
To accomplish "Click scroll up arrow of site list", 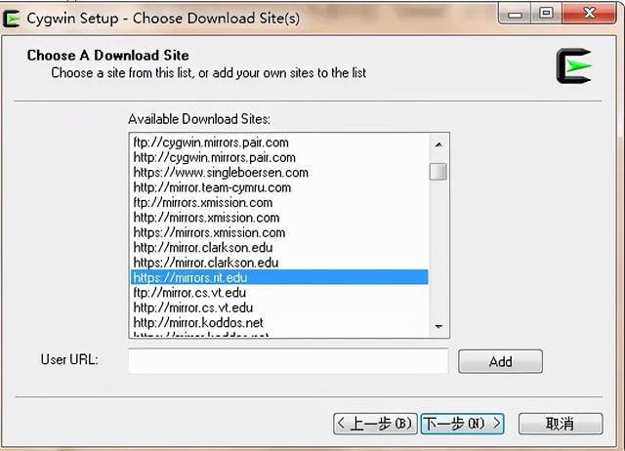I will click(x=438, y=144).
